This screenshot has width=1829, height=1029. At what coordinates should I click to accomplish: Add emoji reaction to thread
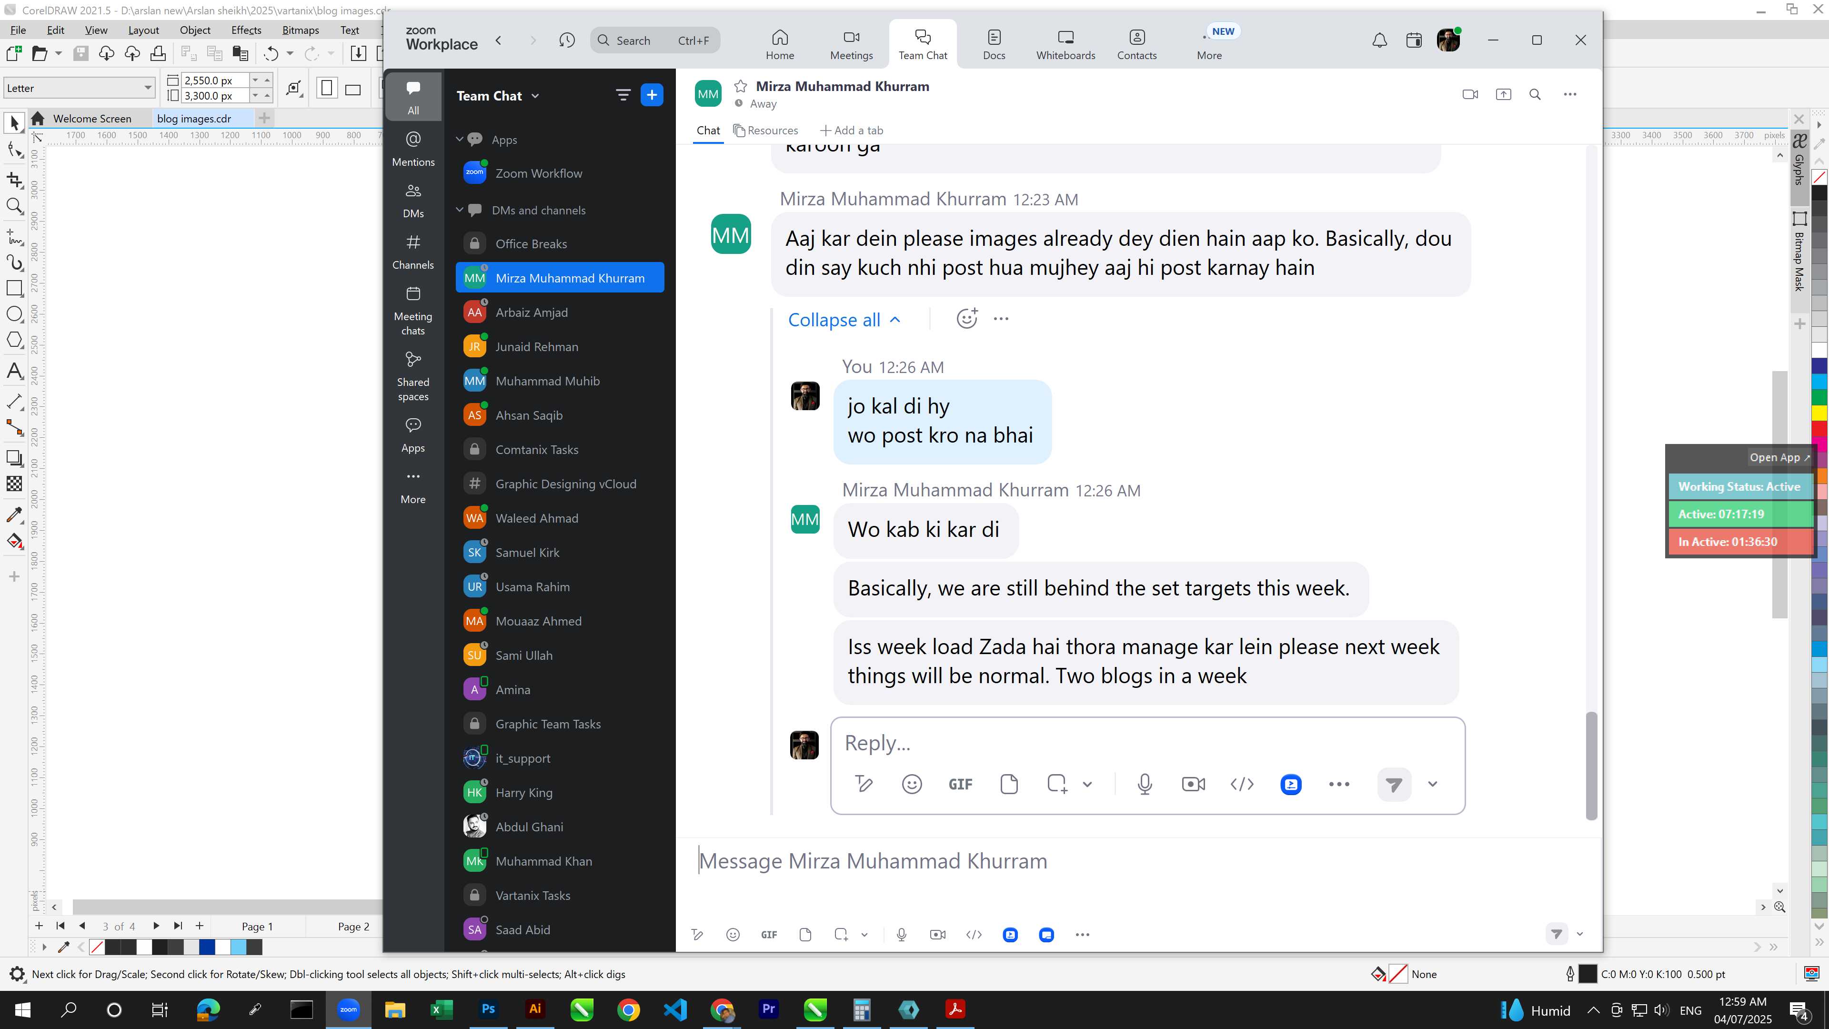point(967,319)
